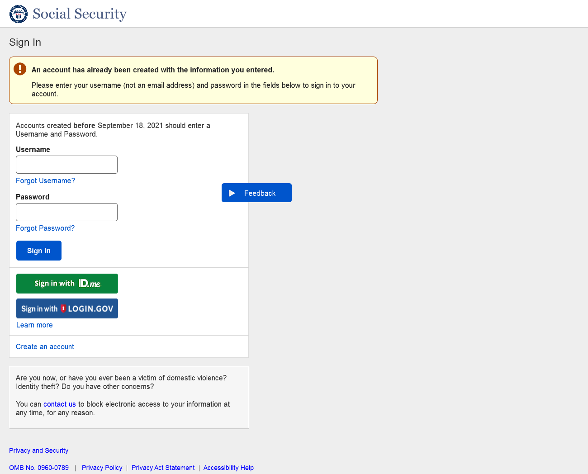588x474 pixels.
Task: Click the ID.me logo on green button
Action: tap(90, 284)
